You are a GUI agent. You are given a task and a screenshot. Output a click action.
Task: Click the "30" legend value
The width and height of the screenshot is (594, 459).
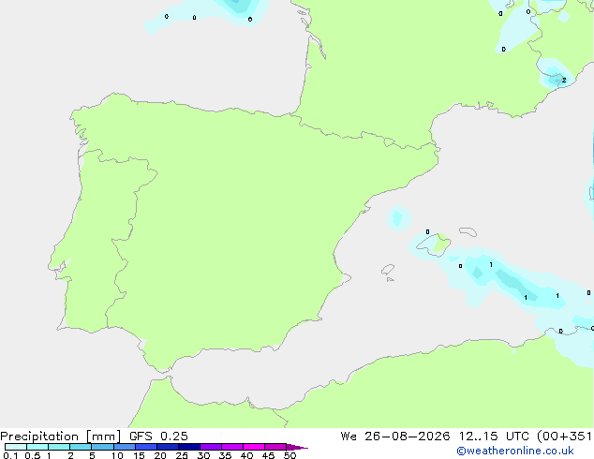[x=203, y=455]
